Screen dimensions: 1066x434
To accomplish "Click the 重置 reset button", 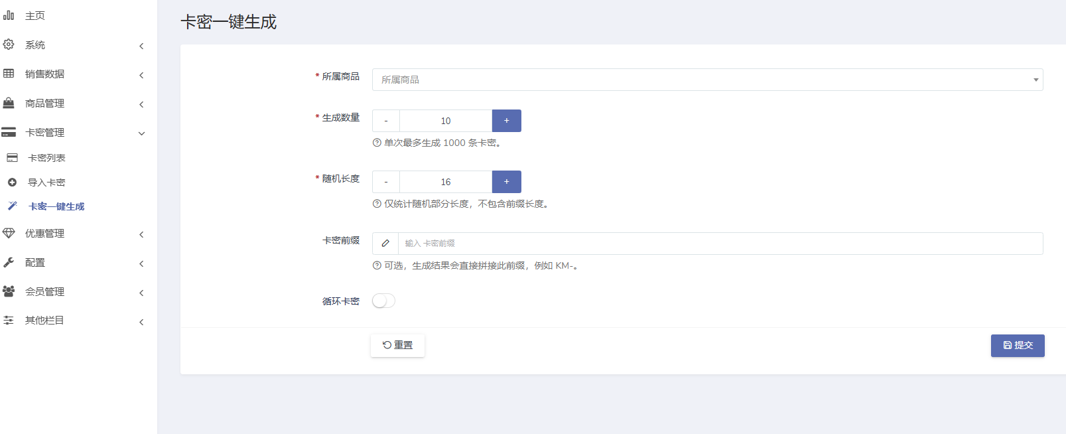I will (x=397, y=345).
